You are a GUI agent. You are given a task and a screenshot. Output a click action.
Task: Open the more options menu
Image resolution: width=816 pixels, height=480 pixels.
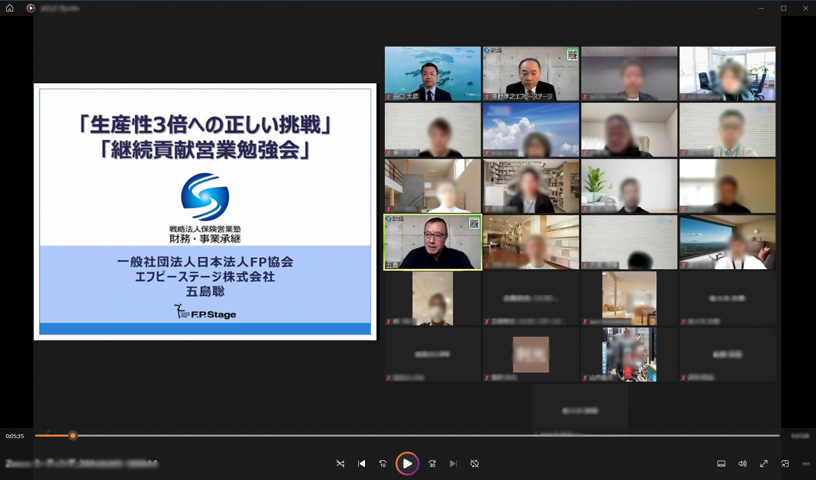(806, 464)
